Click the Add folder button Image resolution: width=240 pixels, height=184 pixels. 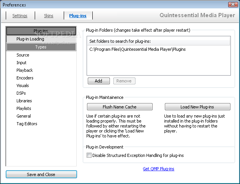(x=99, y=81)
